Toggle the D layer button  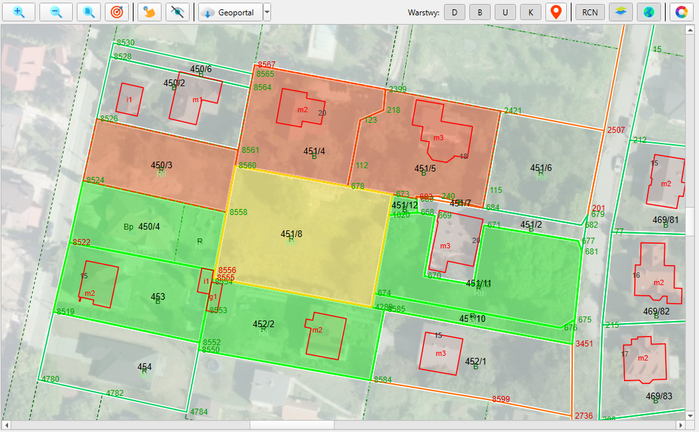[x=455, y=13]
